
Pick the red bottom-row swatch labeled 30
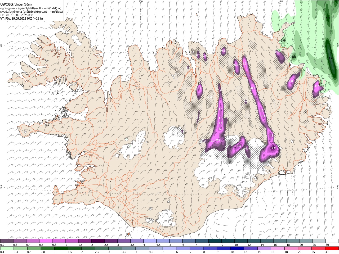click(332, 248)
